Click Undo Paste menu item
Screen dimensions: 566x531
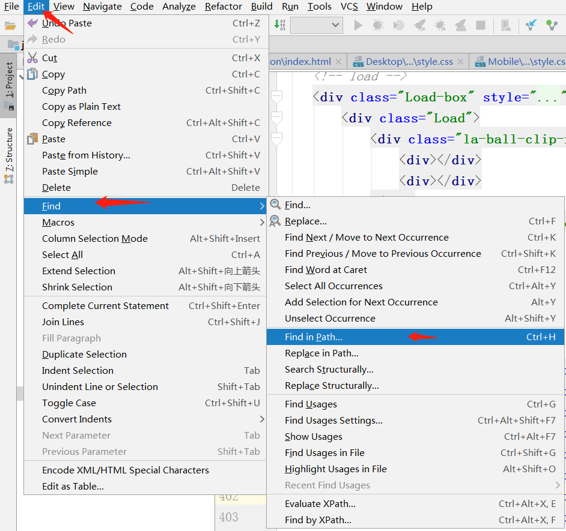click(67, 23)
